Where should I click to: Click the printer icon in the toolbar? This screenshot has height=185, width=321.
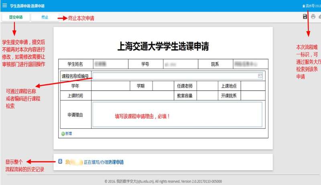(x=313, y=16)
